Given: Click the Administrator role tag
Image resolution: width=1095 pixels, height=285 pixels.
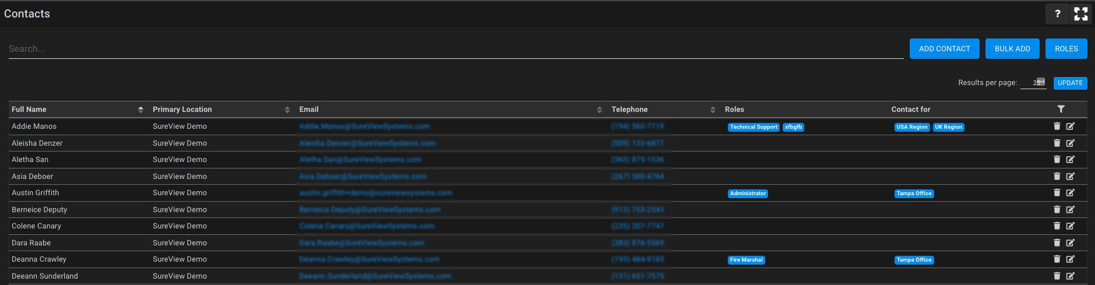Looking at the screenshot, I should click(x=748, y=193).
